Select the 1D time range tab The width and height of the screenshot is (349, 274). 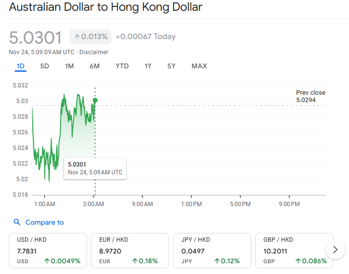click(21, 66)
